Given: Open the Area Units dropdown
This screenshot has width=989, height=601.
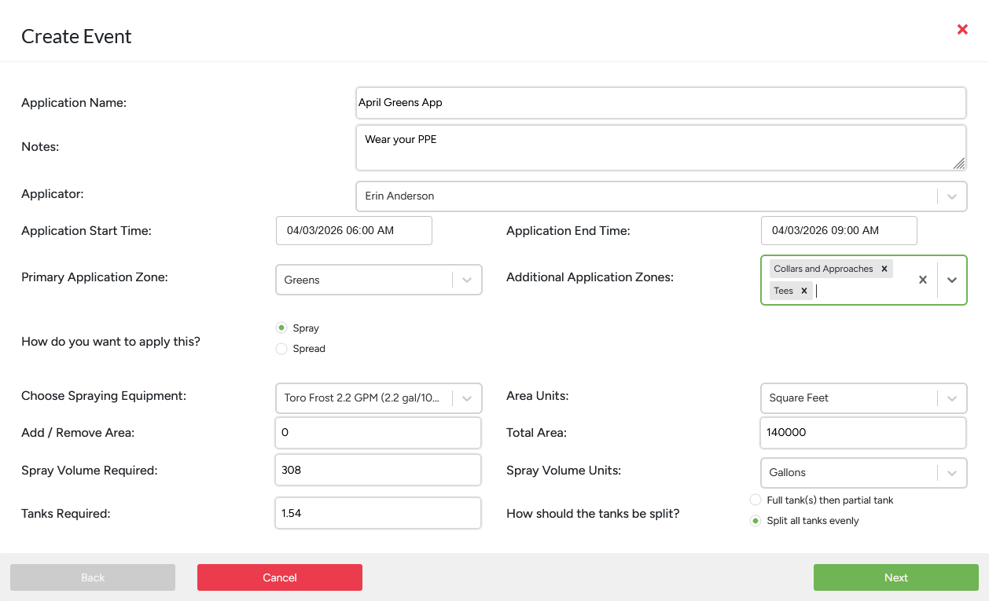Looking at the screenshot, I should click(x=951, y=398).
